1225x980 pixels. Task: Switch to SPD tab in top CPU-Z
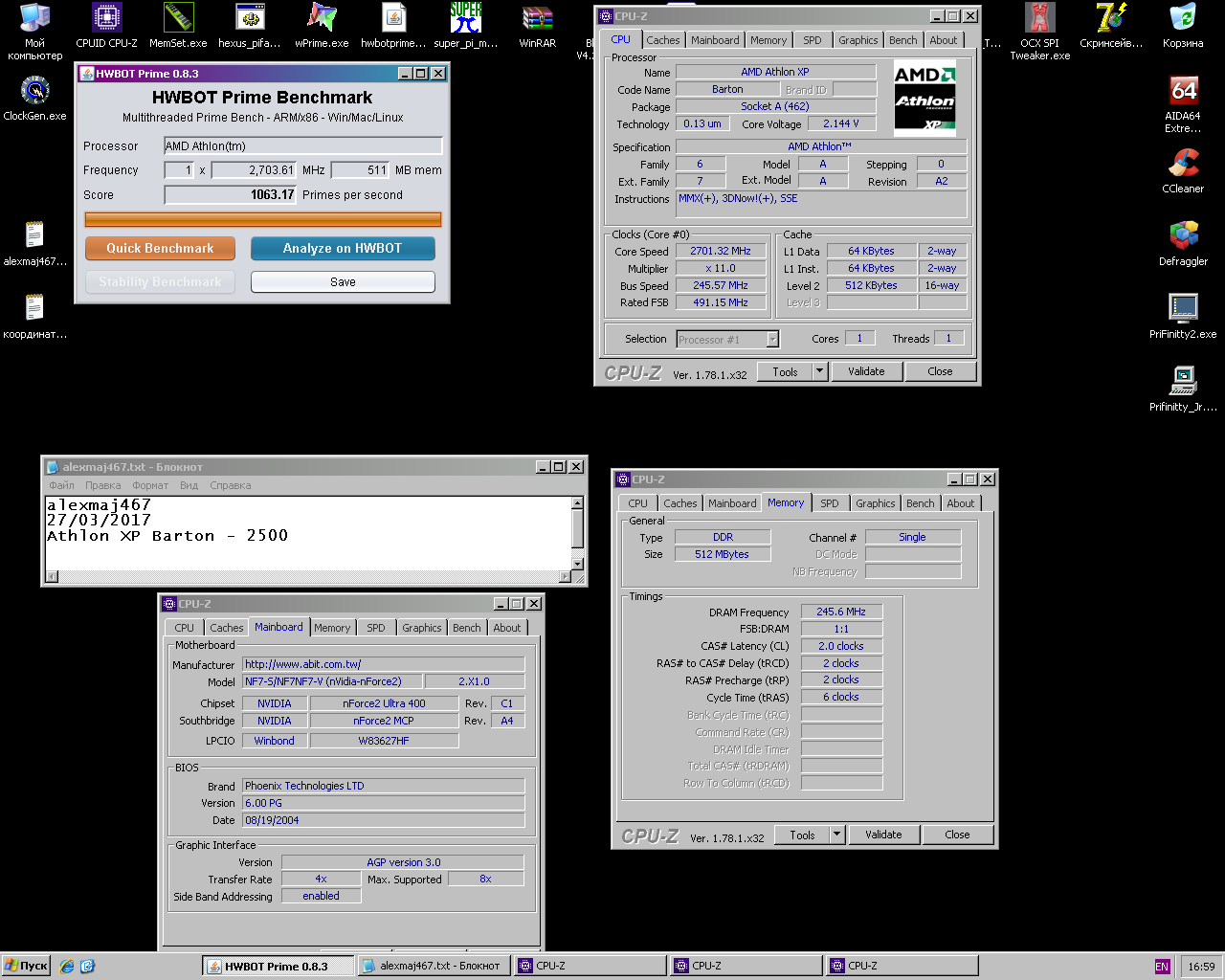coord(812,40)
